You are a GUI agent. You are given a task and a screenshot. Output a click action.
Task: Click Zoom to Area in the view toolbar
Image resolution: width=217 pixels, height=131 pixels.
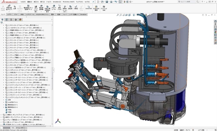120,15
